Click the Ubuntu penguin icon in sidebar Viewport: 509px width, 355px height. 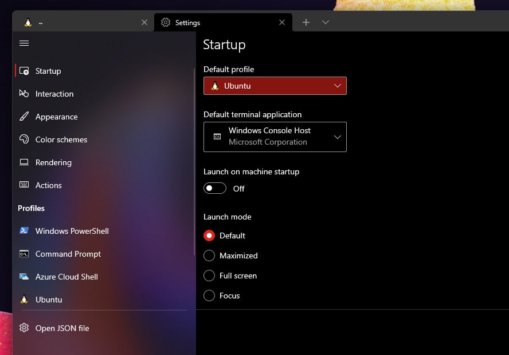[24, 300]
